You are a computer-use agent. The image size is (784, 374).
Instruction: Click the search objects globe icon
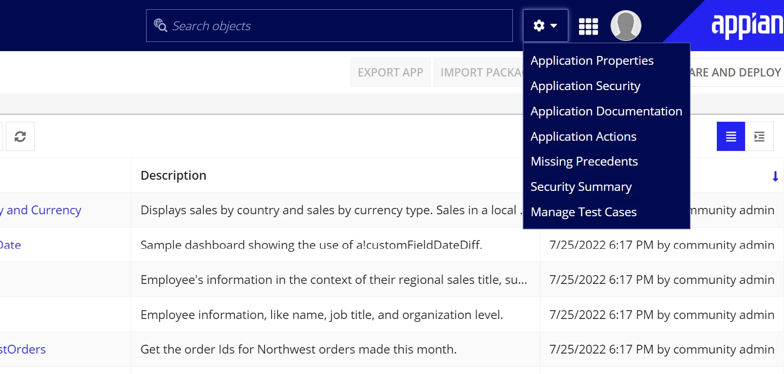(x=160, y=25)
